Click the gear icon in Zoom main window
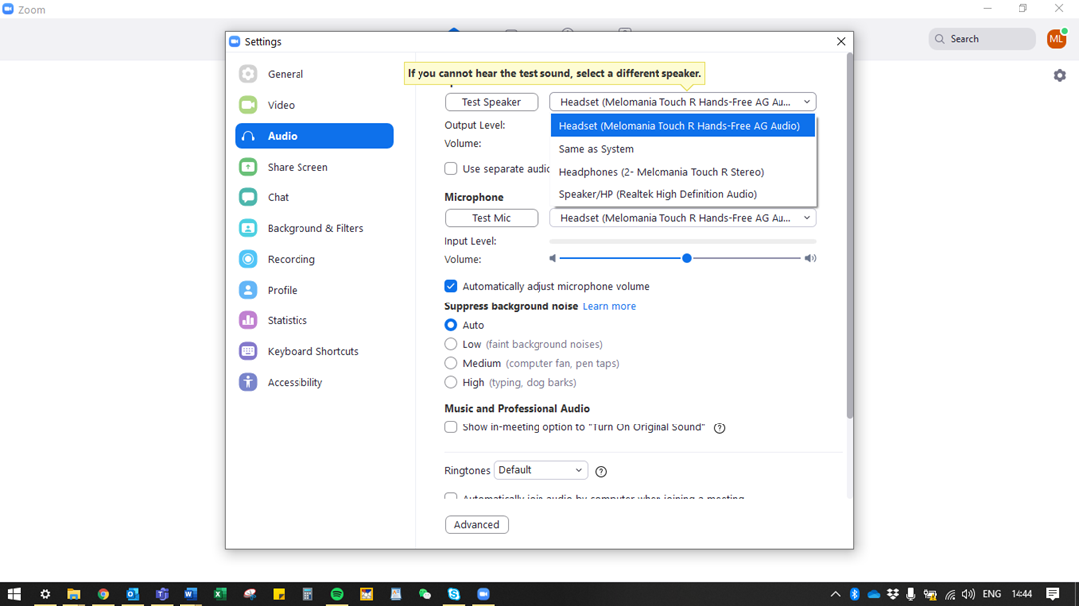This screenshot has width=1079, height=606. click(x=1060, y=75)
